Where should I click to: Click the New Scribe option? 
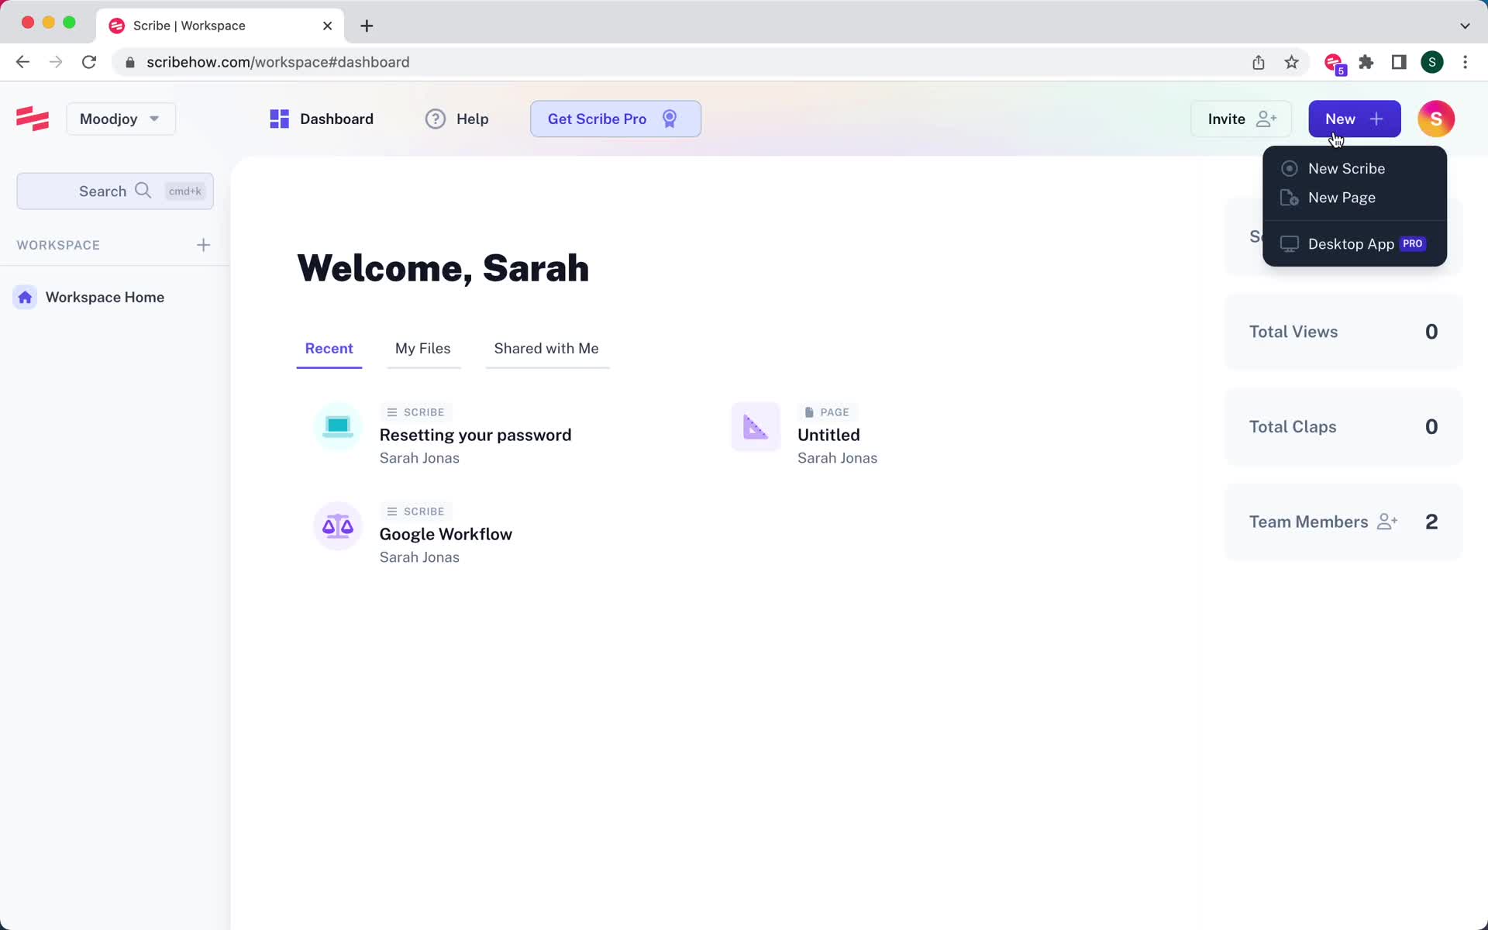[x=1347, y=168]
